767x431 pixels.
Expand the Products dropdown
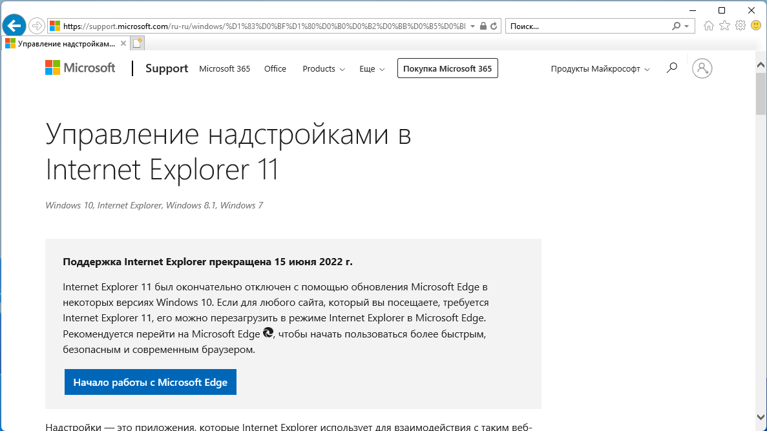[324, 69]
